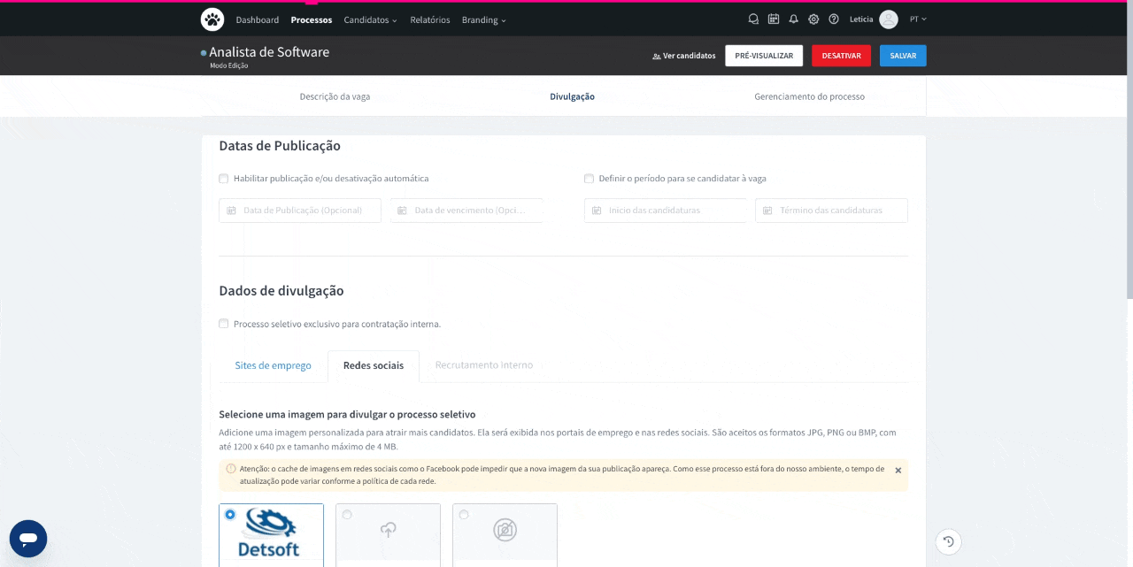Click the Data de Publicação field
This screenshot has width=1133, height=567.
[x=301, y=211]
